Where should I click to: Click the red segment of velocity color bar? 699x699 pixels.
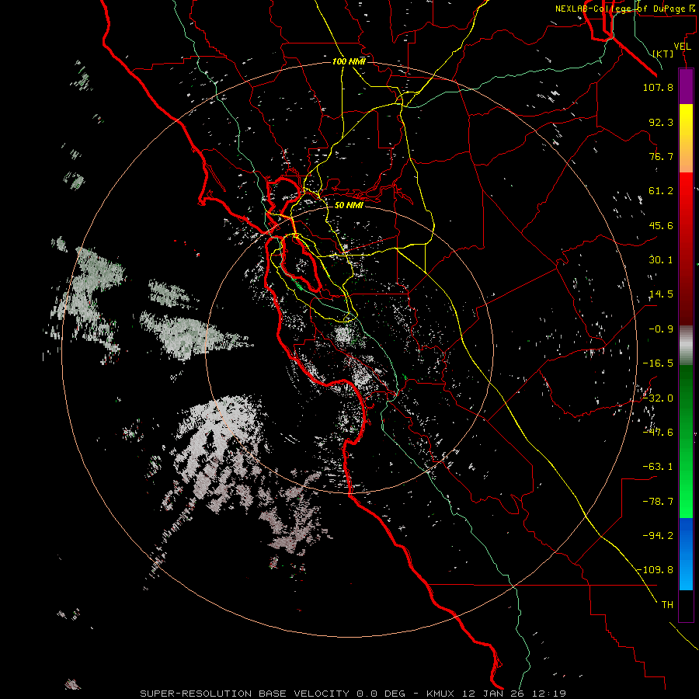(686, 249)
